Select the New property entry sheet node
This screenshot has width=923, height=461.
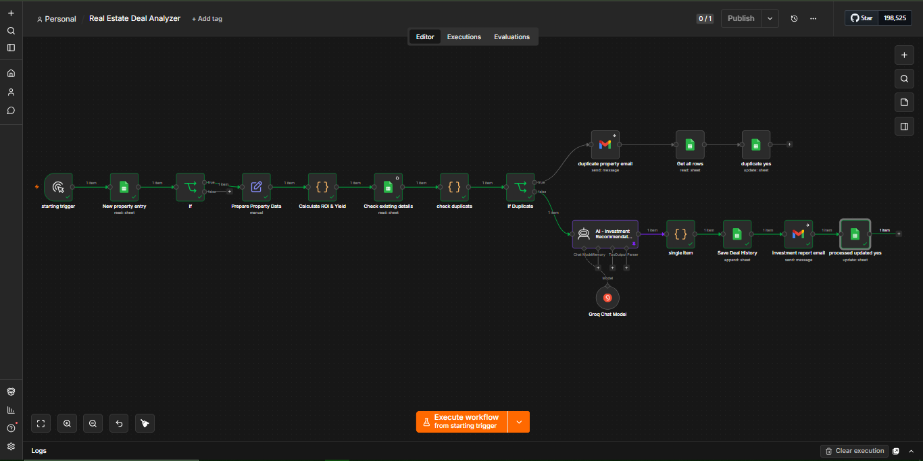[x=124, y=187]
